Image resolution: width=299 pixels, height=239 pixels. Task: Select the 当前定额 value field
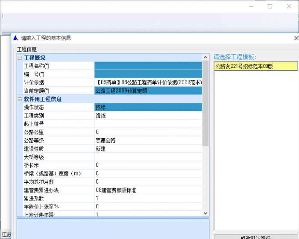click(x=148, y=90)
